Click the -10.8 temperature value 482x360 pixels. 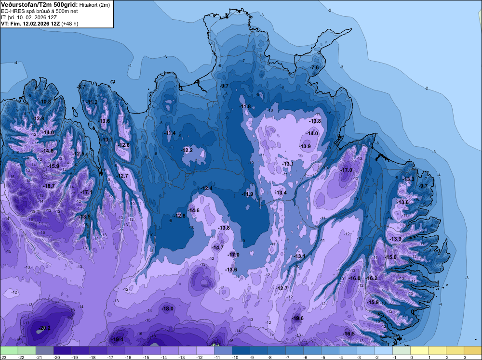(x=45, y=102)
